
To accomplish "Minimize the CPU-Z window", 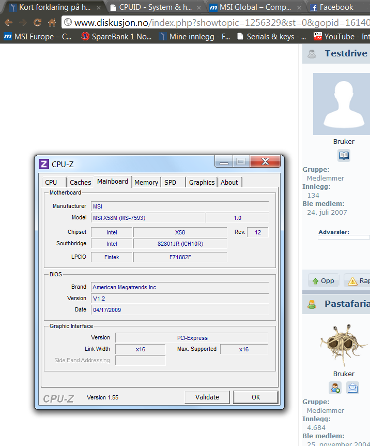I will point(224,162).
